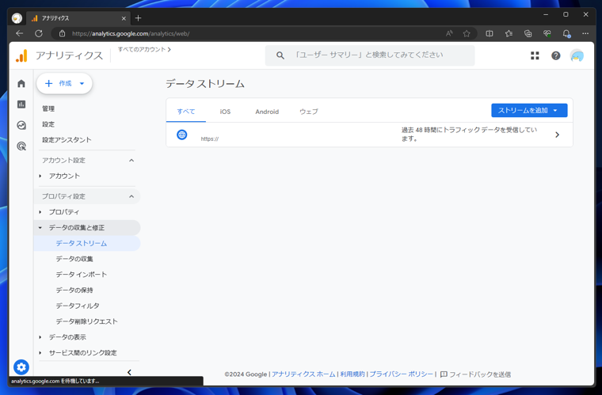Open 設定 in the sidebar
Screen dimensions: 602x395
(48, 124)
